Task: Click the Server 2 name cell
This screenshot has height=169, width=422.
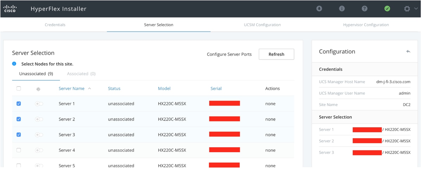Action: (x=67, y=119)
